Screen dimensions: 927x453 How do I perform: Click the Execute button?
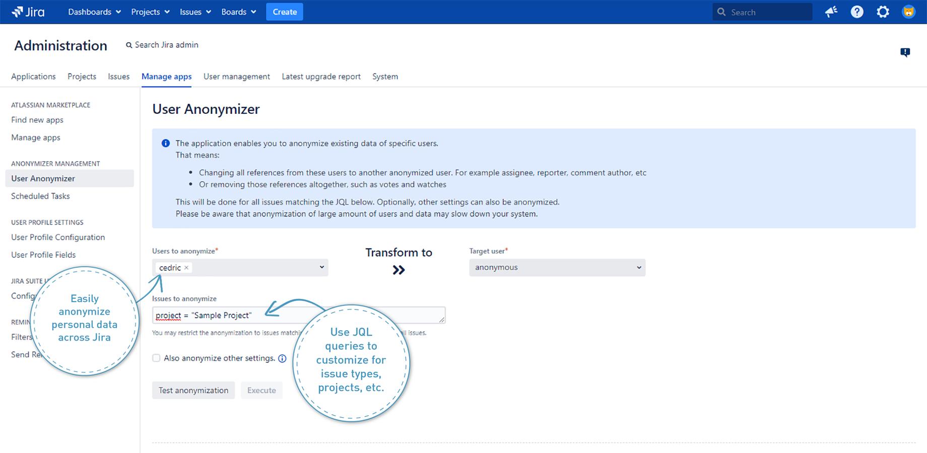pyautogui.click(x=261, y=390)
